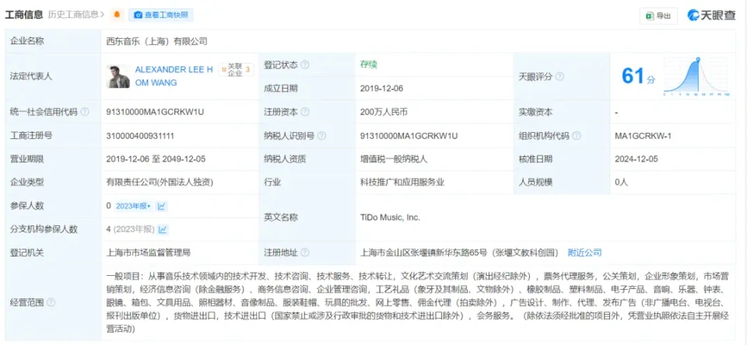Click trend chart icon in 参保人数 row
747x345 pixels.
click(x=162, y=206)
